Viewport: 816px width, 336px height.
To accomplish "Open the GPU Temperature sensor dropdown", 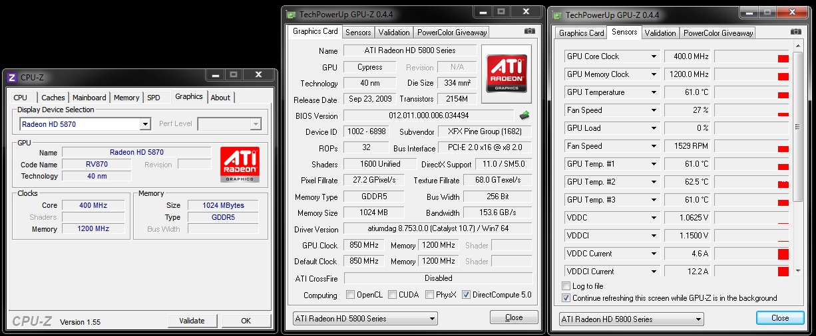I will coord(654,92).
